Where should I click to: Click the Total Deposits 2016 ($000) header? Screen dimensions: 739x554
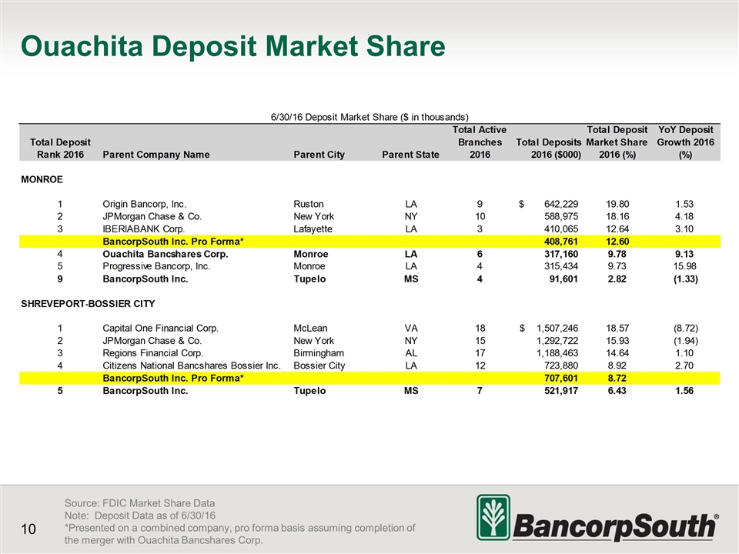point(549,149)
